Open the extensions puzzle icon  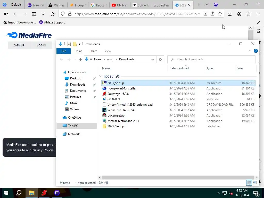pos(249,14)
